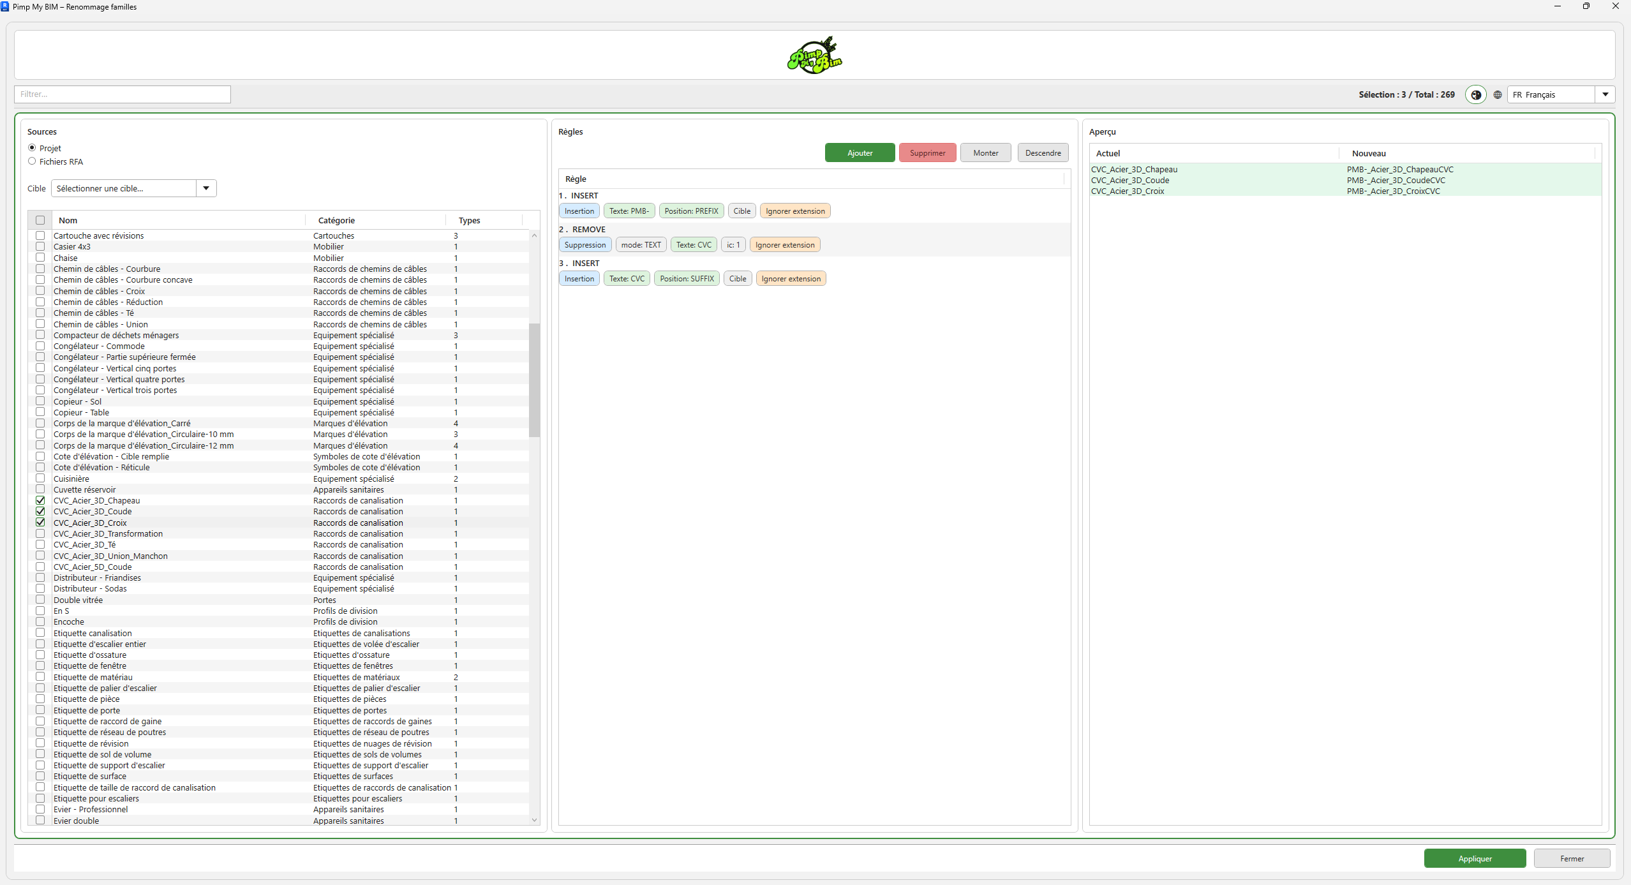
Task: Select the Evier - Professionnel row
Action: pyautogui.click(x=278, y=809)
